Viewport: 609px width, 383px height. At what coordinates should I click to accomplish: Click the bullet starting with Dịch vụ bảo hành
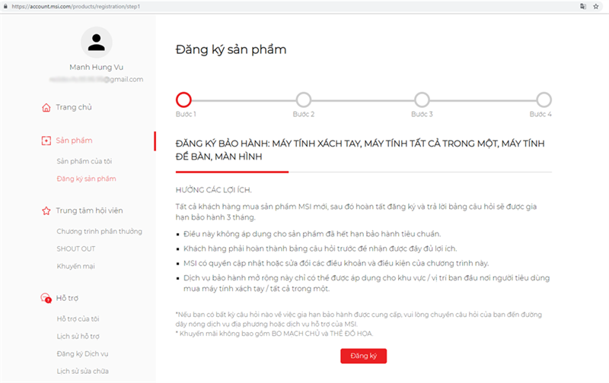[x=367, y=283]
